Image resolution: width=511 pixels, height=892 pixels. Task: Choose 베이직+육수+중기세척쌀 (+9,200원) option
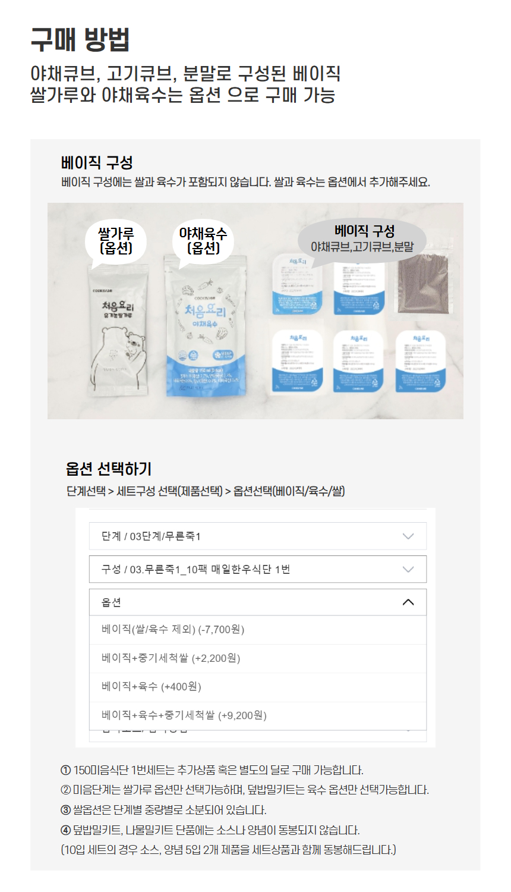pyautogui.click(x=258, y=715)
